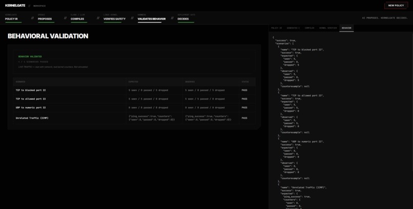
Task: Click the Workspace breadcrumb label
Action: click(39, 6)
